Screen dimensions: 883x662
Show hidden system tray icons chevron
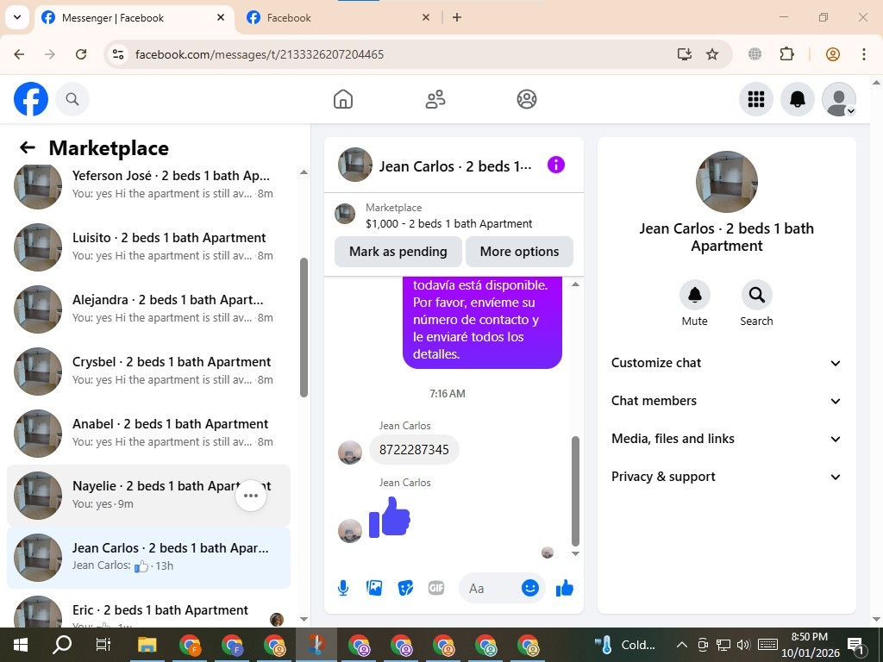pyautogui.click(x=681, y=645)
